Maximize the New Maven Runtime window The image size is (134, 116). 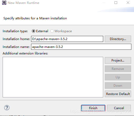point(116,3)
